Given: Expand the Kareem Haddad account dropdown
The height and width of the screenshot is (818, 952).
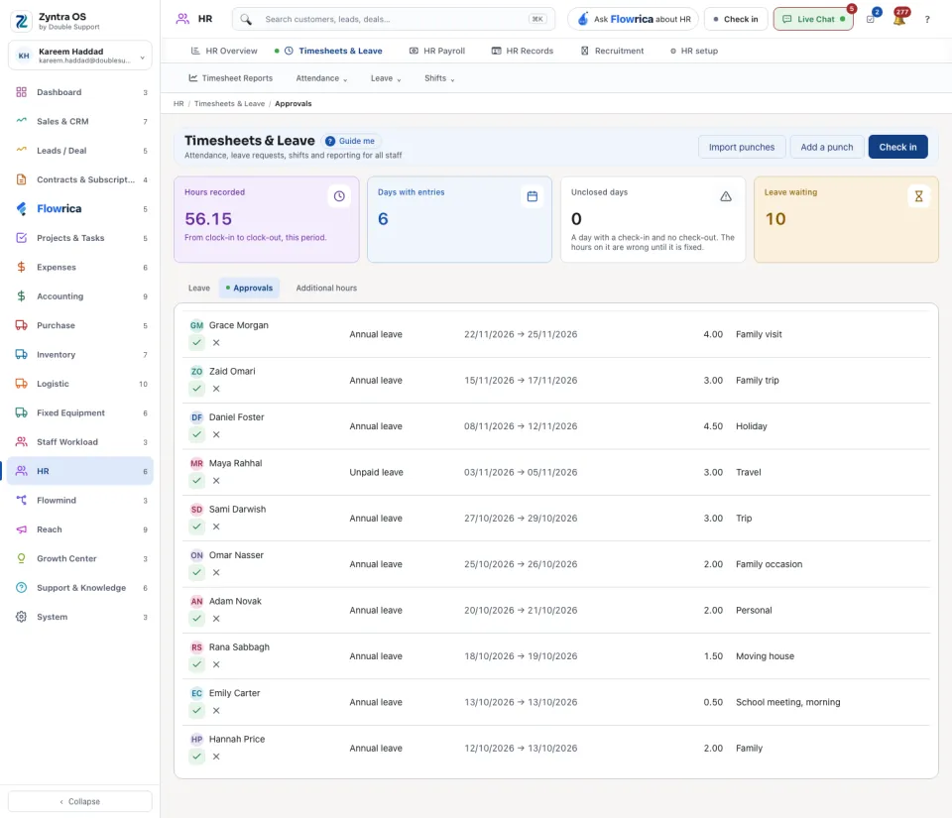Looking at the screenshot, I should click(80, 56).
